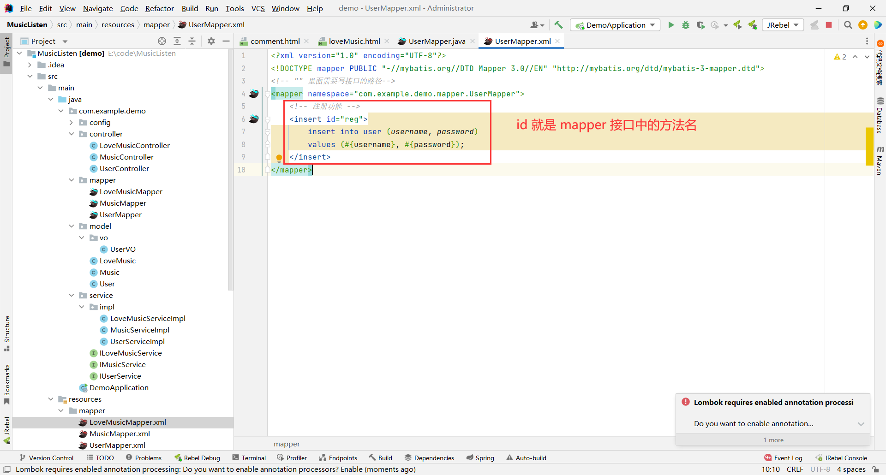This screenshot has height=475, width=886.
Task: Click the intention lightbulb on line 9
Action: click(279, 158)
